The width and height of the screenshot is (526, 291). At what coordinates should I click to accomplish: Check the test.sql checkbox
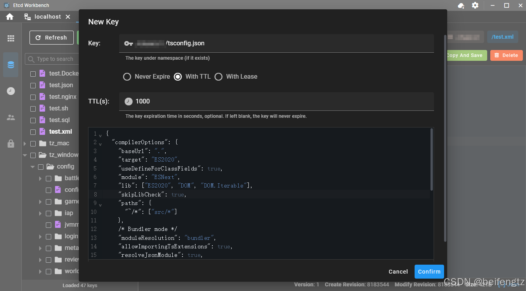[x=33, y=120]
